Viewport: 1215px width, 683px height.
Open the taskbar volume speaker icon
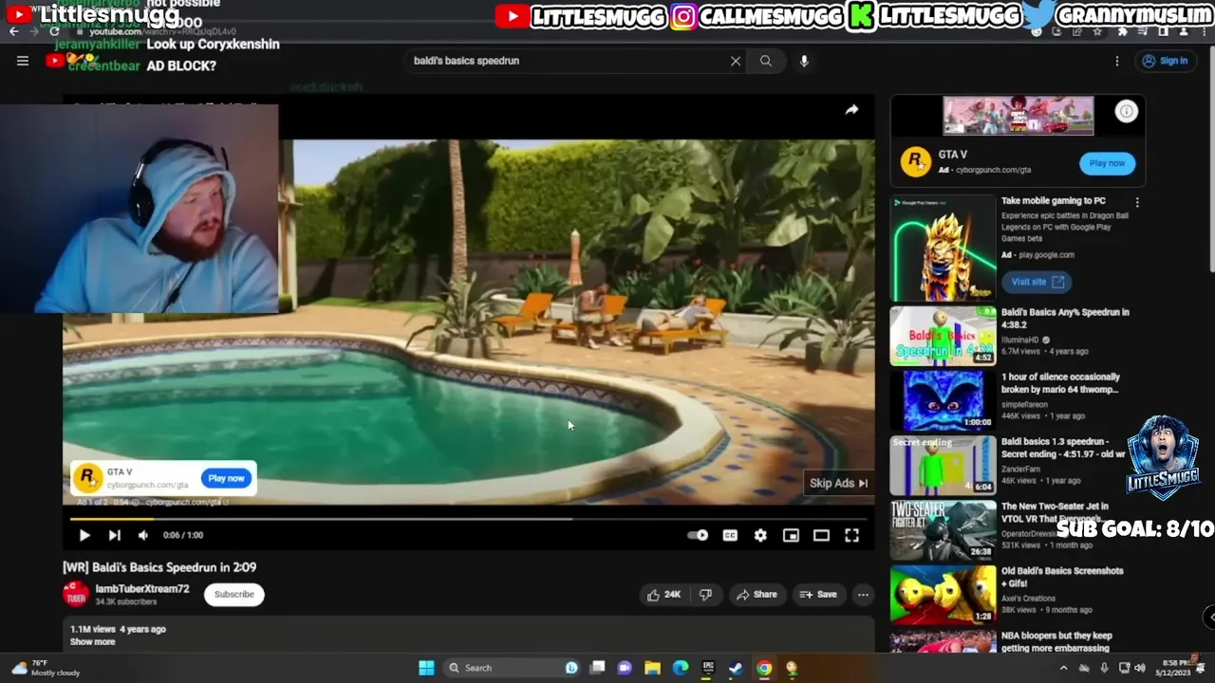pyautogui.click(x=1140, y=668)
